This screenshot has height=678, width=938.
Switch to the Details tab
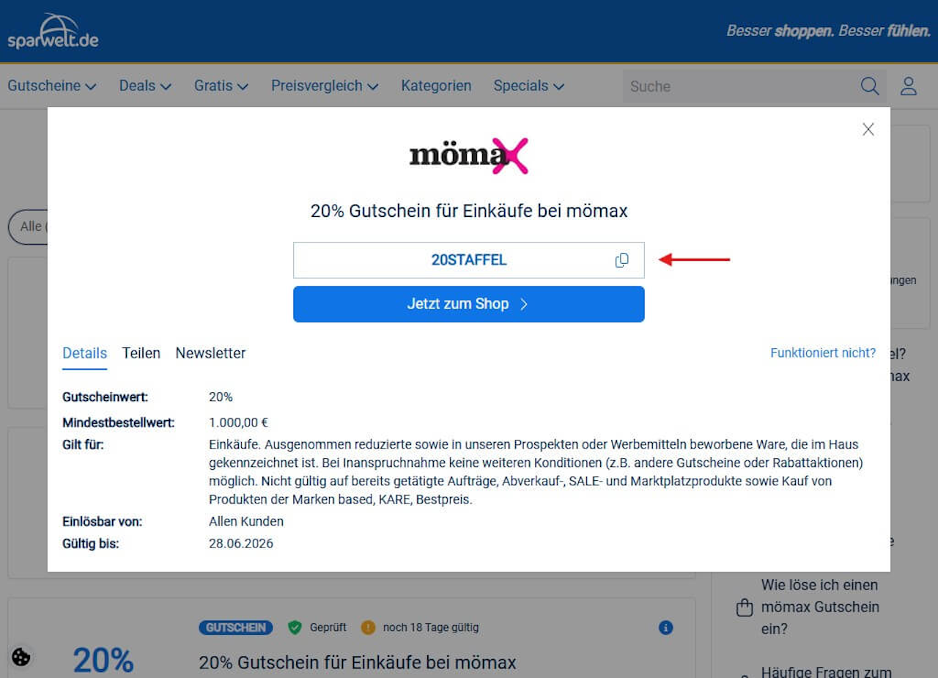(85, 353)
